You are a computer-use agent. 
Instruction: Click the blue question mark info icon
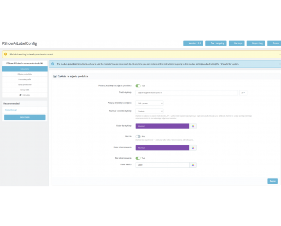[x=53, y=64]
